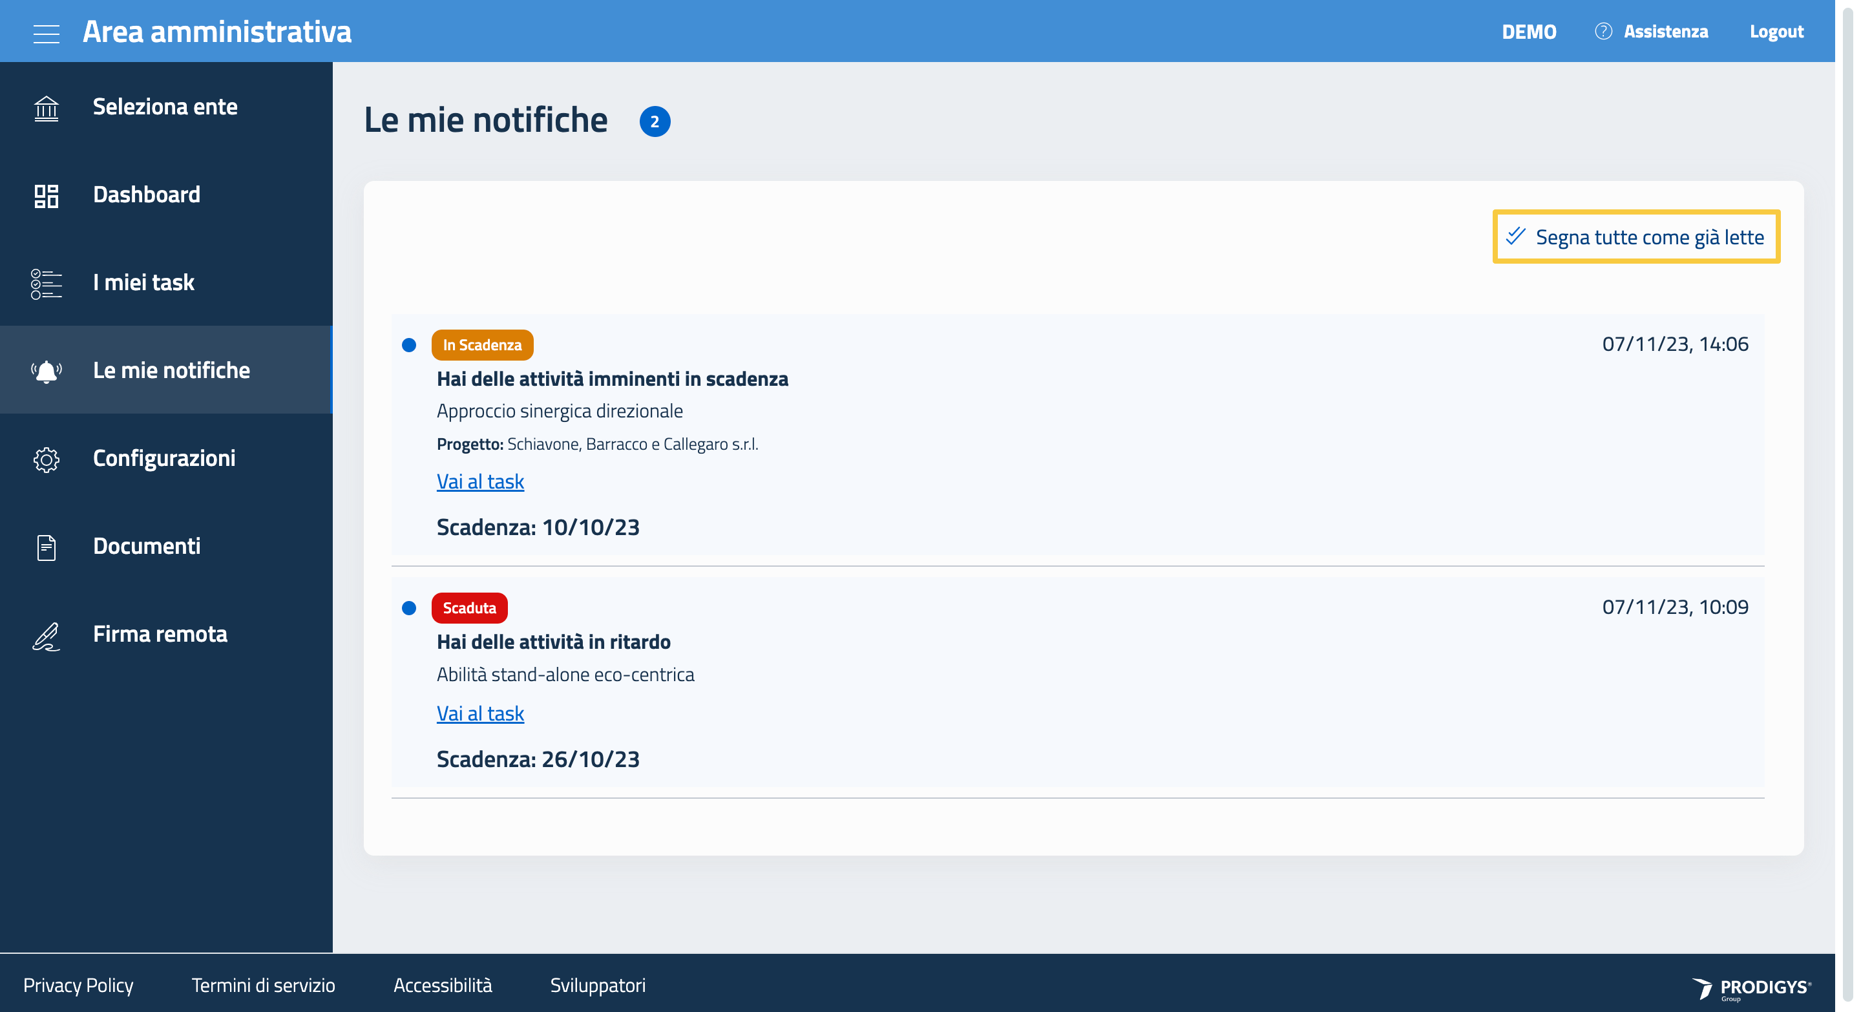Open the Privacy Policy footer link
This screenshot has height=1012, width=1861.
[78, 986]
